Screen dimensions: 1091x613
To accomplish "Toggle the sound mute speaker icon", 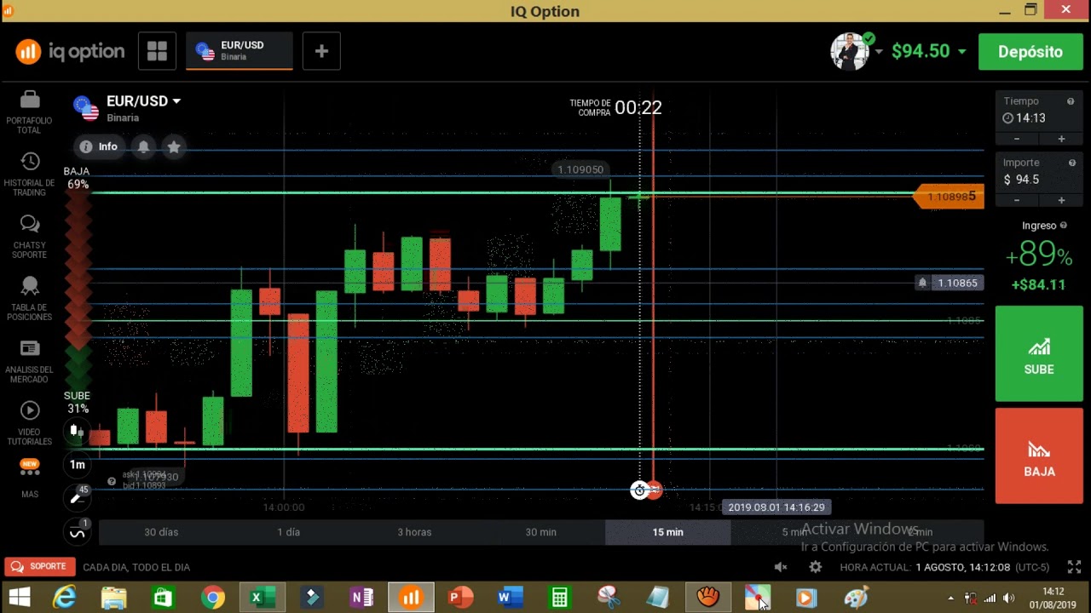I will click(x=781, y=567).
